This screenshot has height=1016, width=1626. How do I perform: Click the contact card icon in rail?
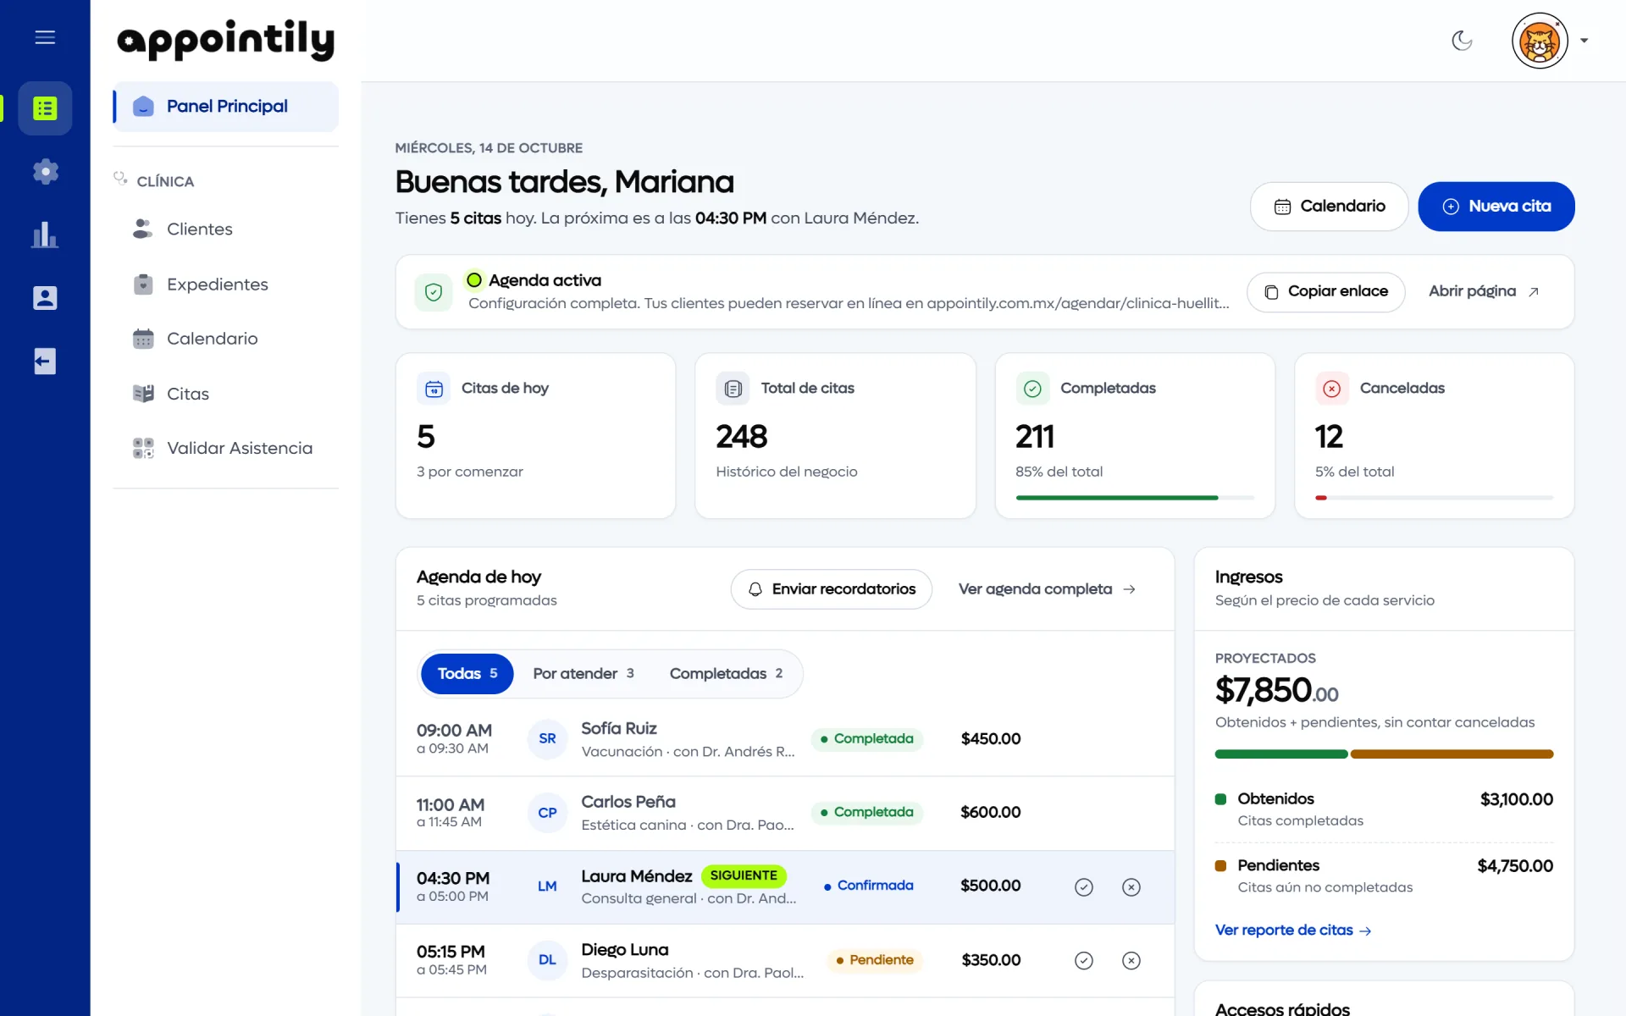click(x=45, y=298)
